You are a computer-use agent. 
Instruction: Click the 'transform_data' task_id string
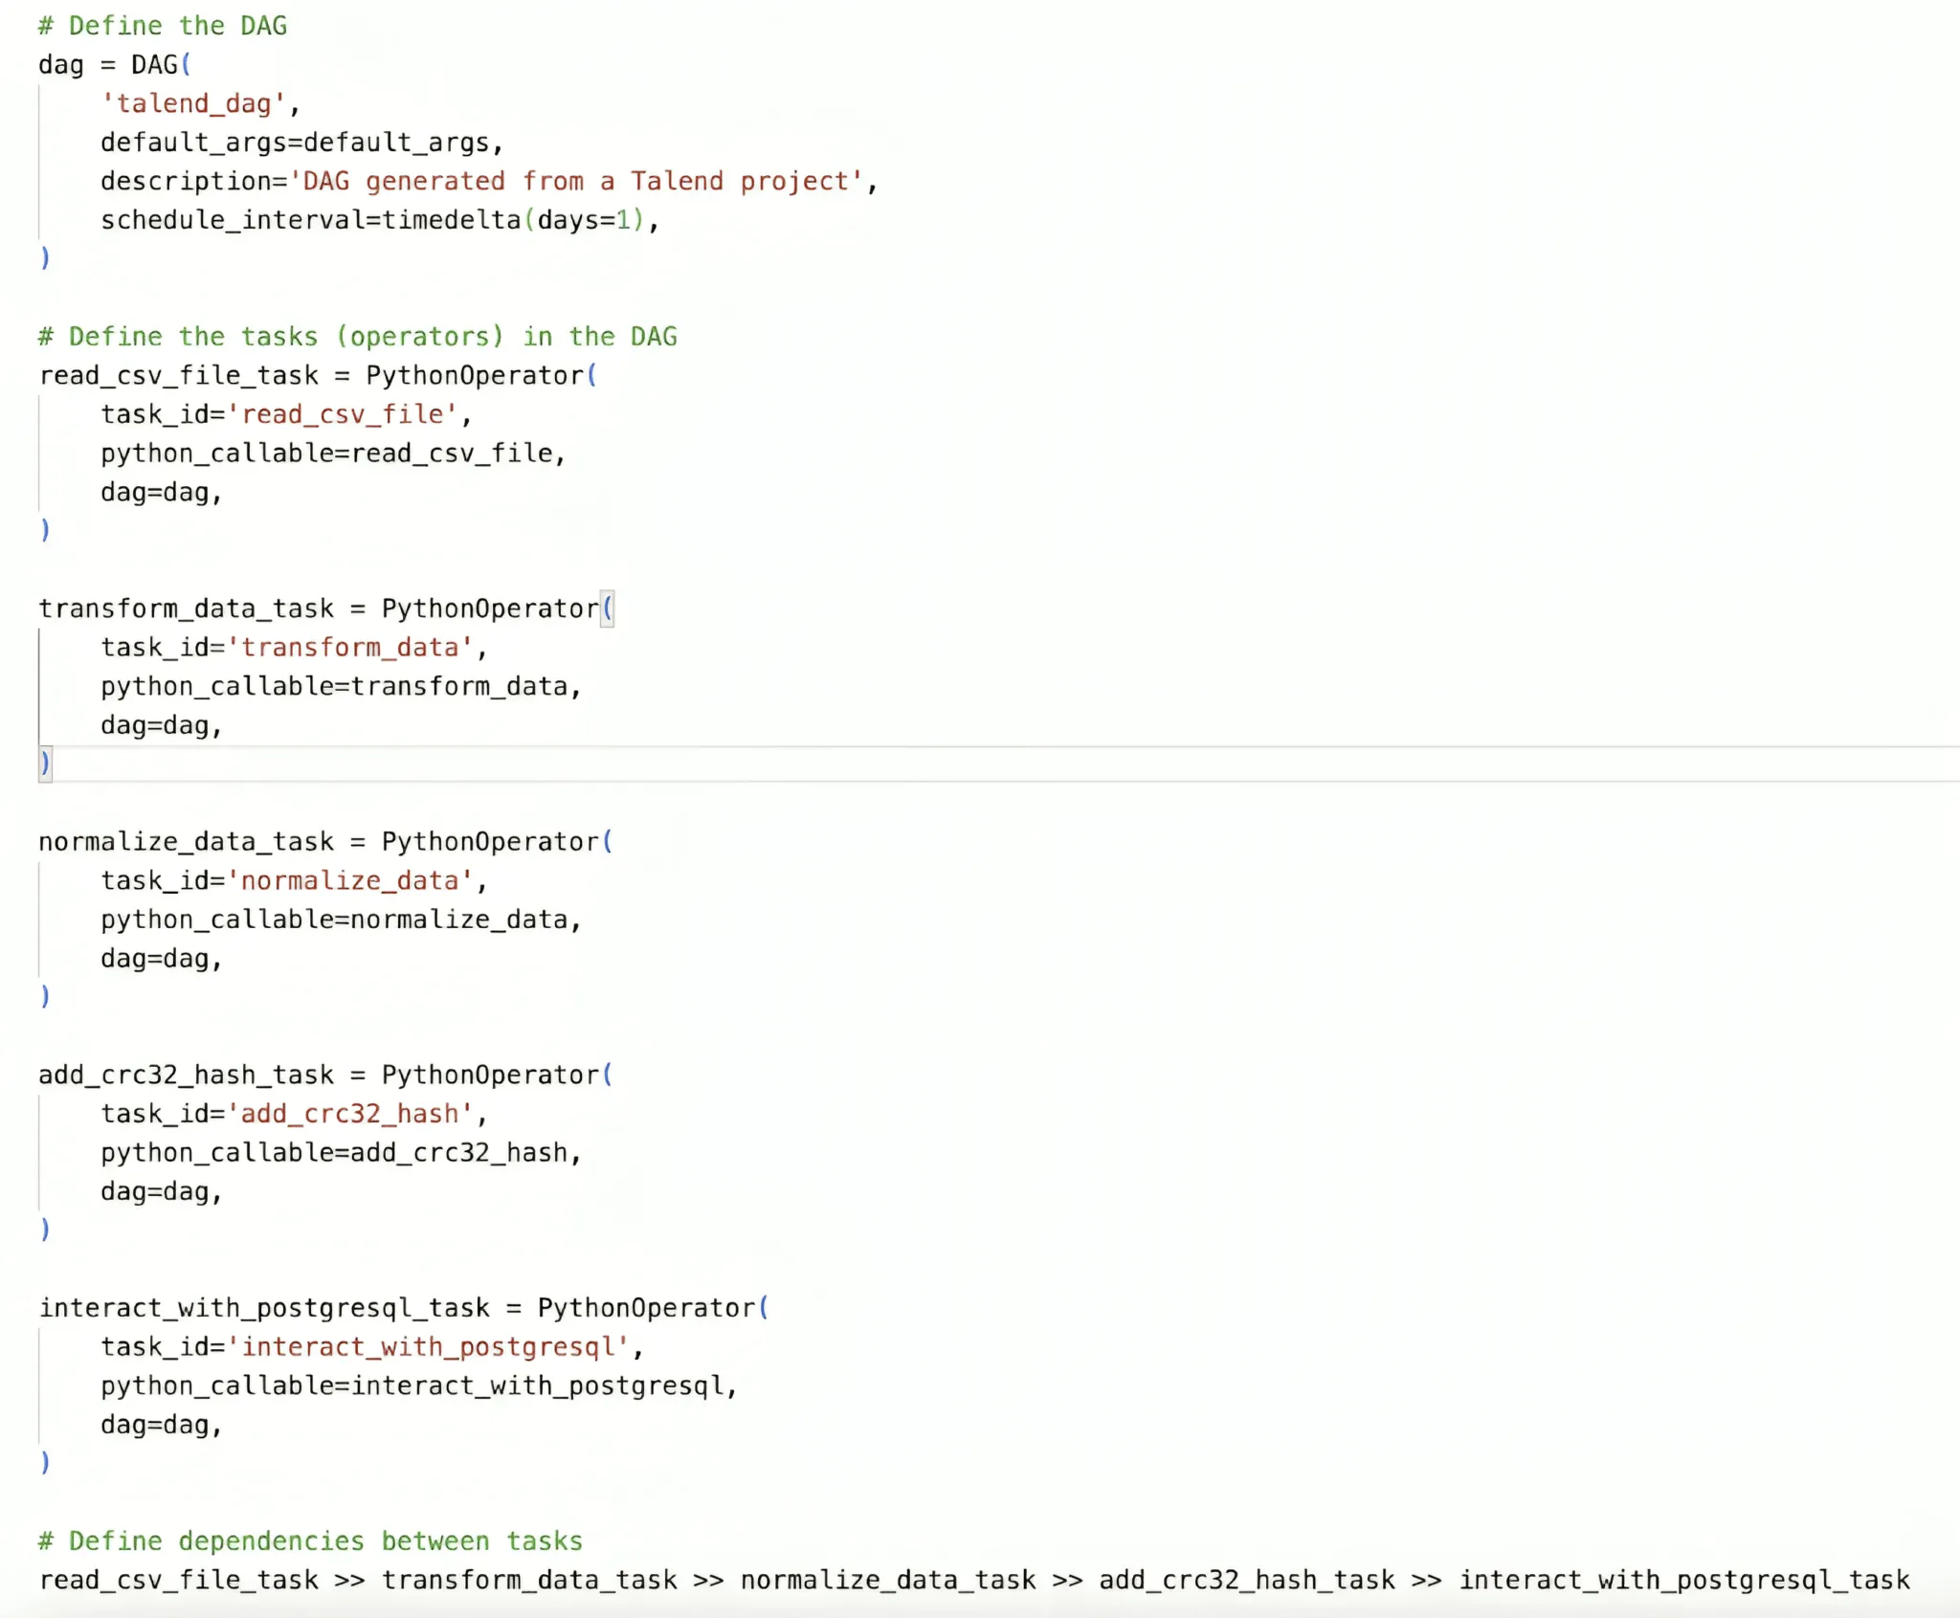coord(350,648)
